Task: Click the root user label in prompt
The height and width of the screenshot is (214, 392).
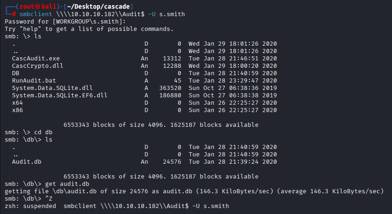Action: click(27, 6)
